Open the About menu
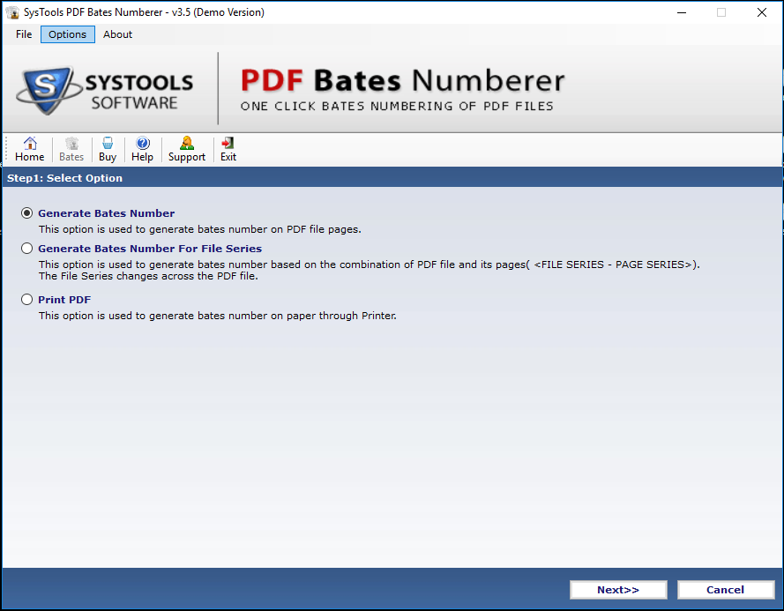The height and width of the screenshot is (611, 784). [117, 34]
